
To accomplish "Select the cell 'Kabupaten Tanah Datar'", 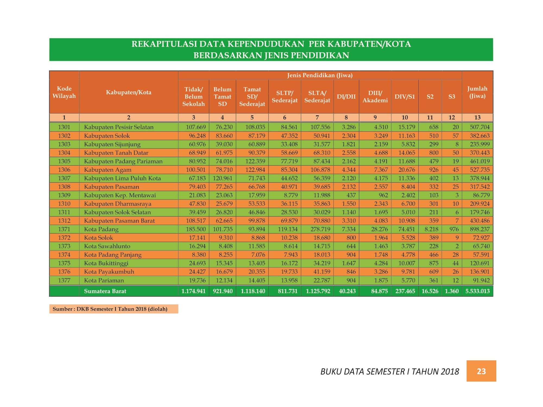I will [x=128, y=152].
